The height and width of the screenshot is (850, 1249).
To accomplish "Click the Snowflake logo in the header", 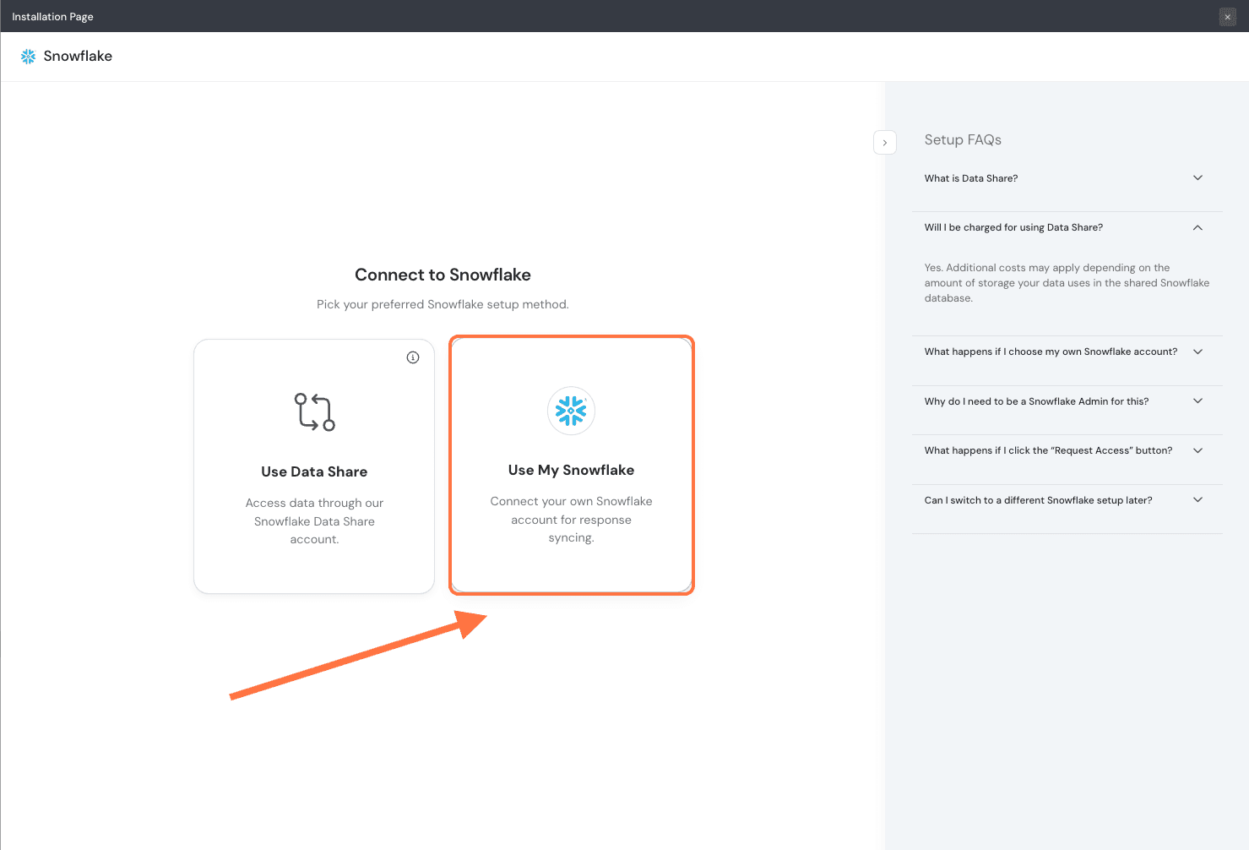I will click(28, 57).
